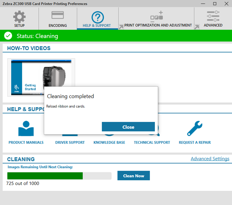Select the Setup gear icon
The height and width of the screenshot is (205, 232).
pyautogui.click(x=19, y=16)
